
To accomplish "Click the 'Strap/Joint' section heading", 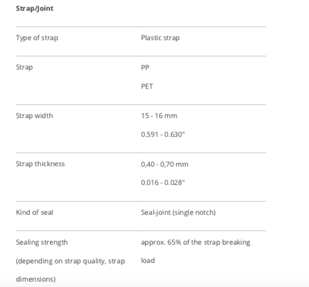I will click(34, 9).
